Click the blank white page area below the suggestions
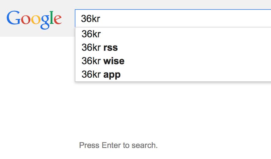This screenshot has height=159, width=271. [172, 113]
